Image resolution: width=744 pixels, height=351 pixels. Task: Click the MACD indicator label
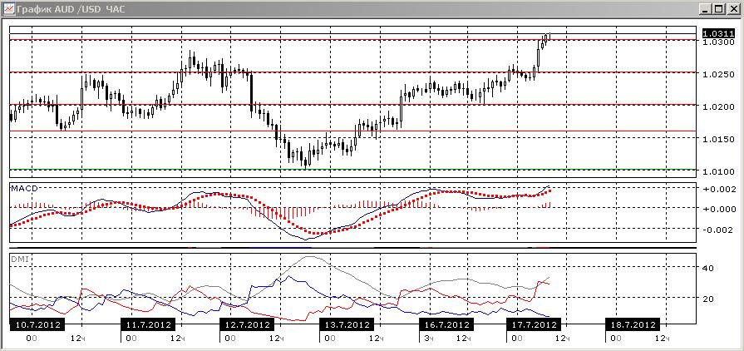click(x=24, y=188)
